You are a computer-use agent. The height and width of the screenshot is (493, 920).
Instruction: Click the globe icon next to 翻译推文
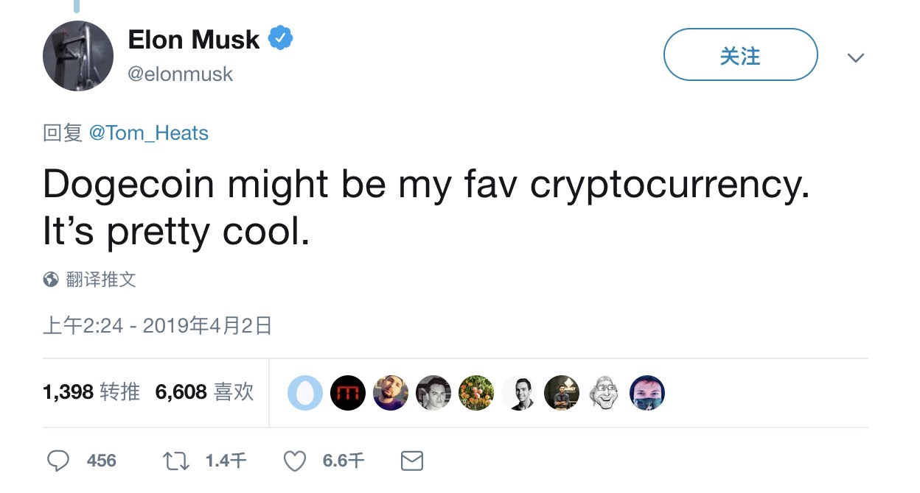click(49, 280)
